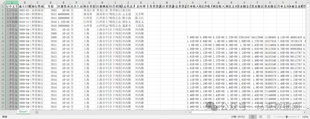
Task: Switch to Page Layout view
Action: (x=261, y=117)
